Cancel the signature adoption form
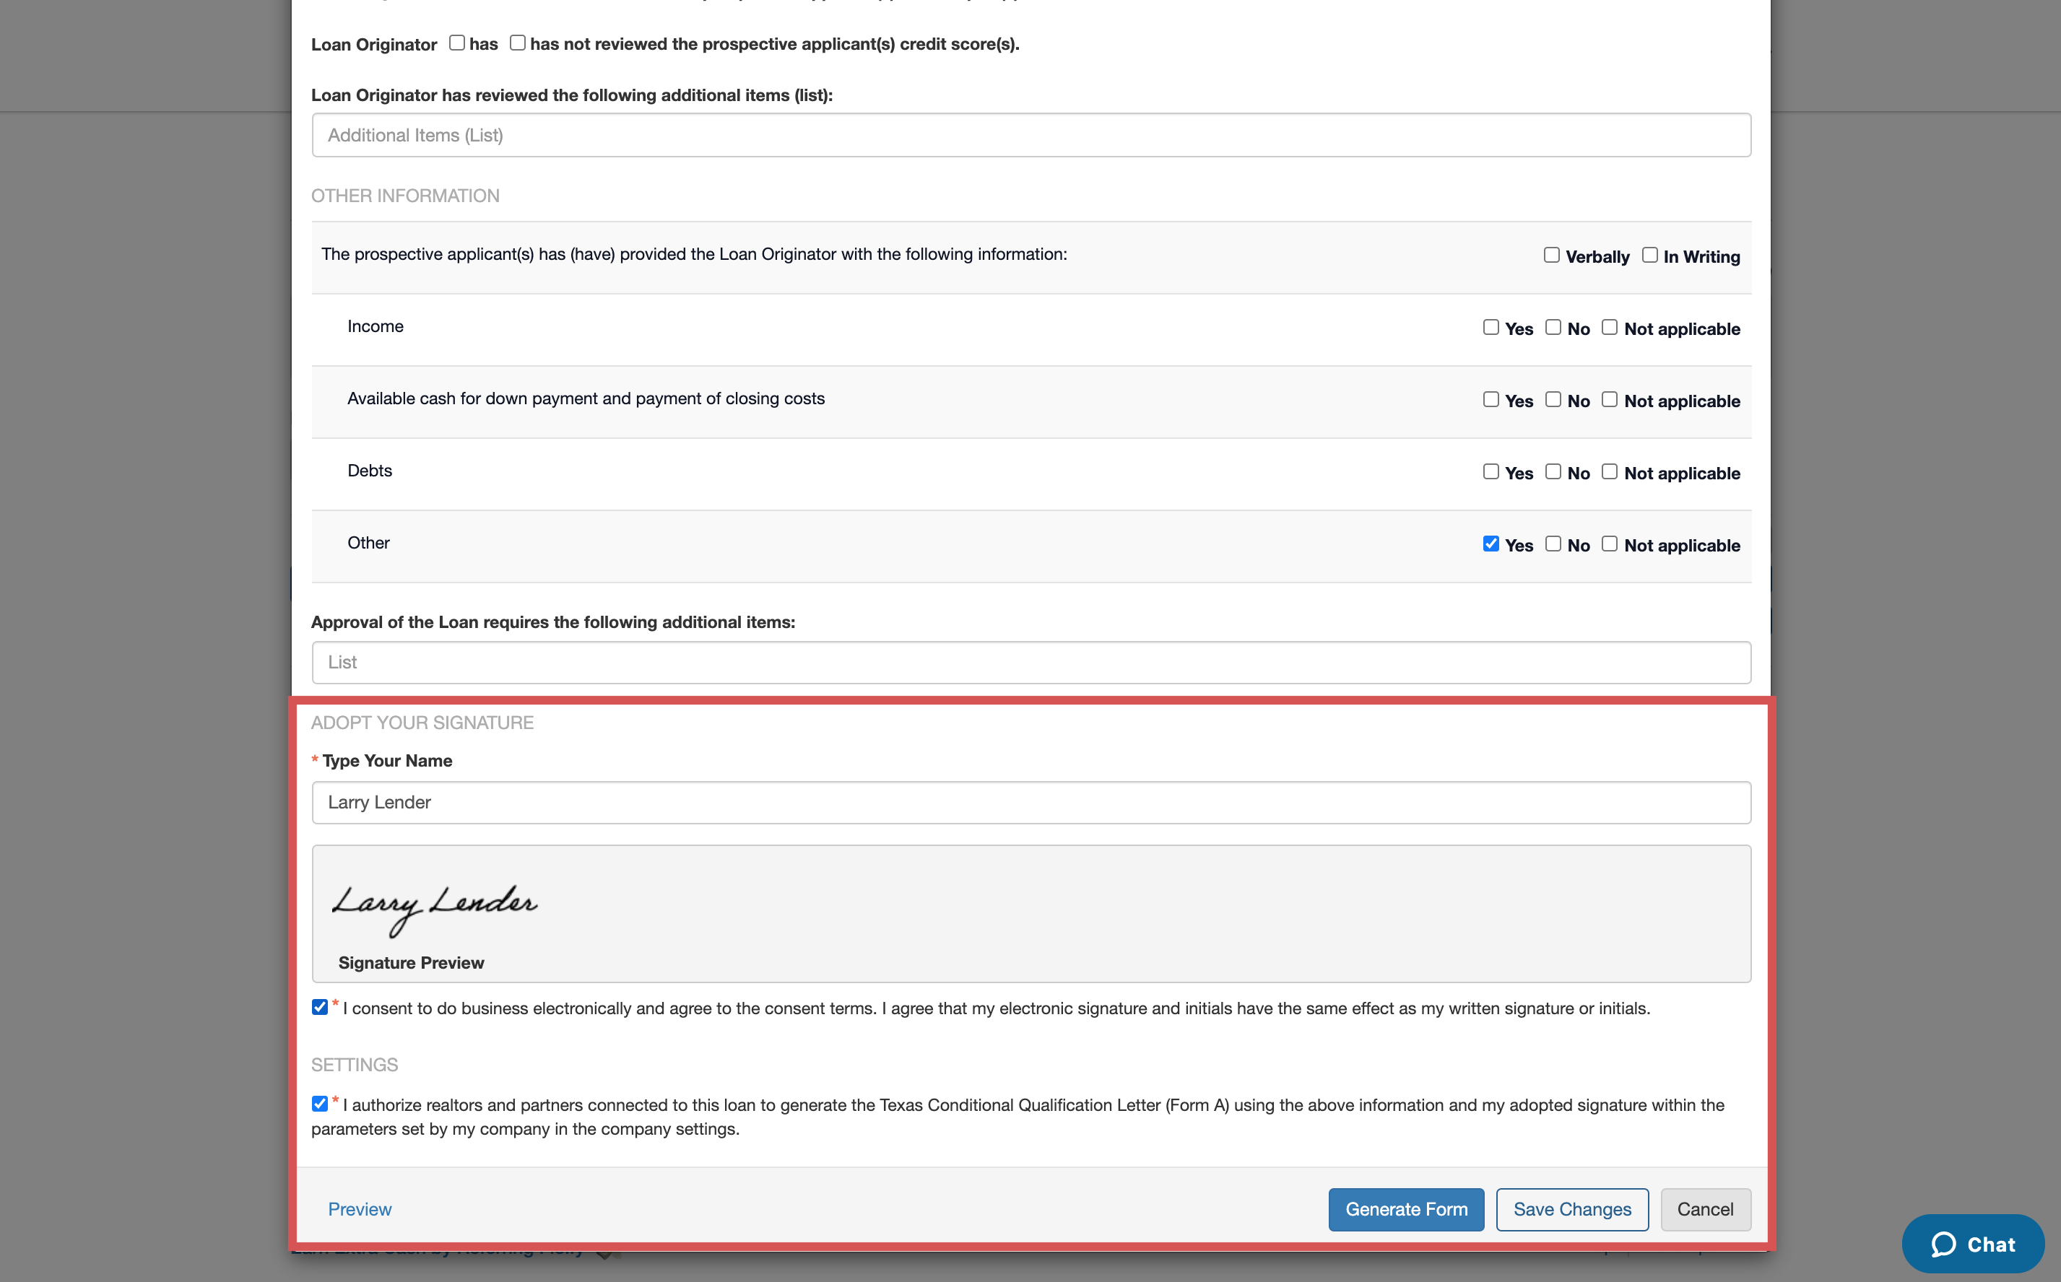2061x1282 pixels. click(1705, 1209)
